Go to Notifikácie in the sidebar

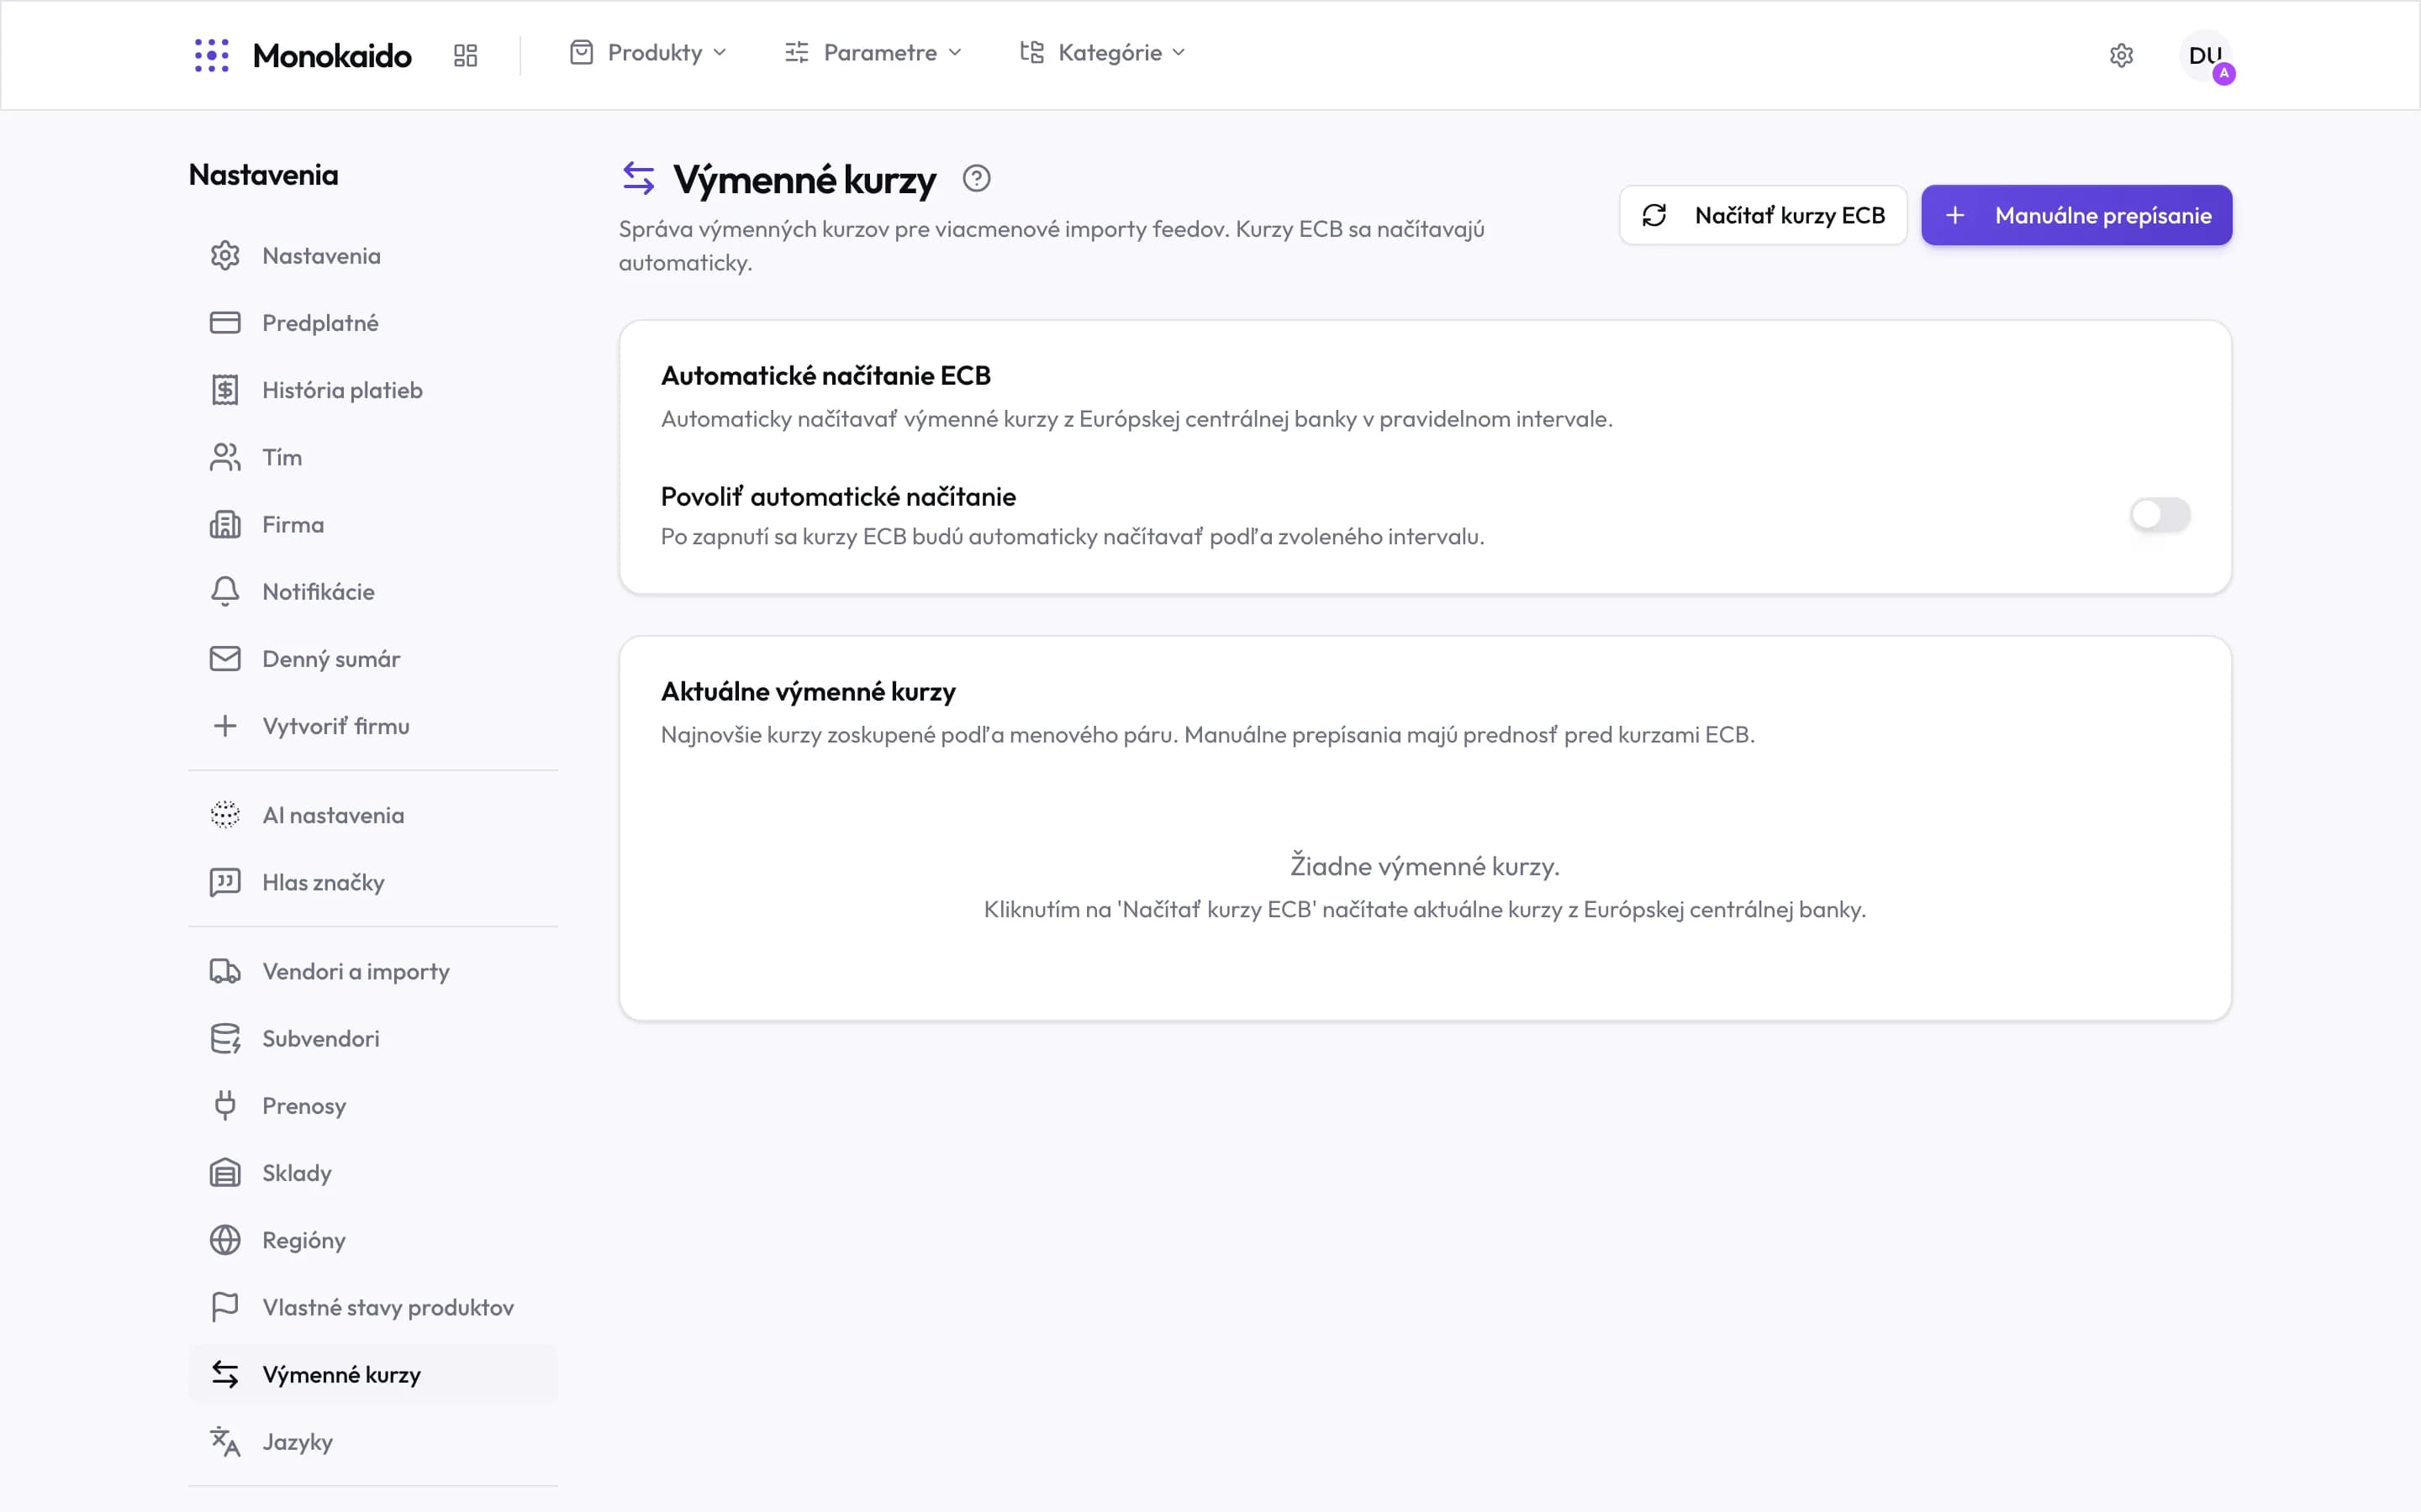click(372, 591)
